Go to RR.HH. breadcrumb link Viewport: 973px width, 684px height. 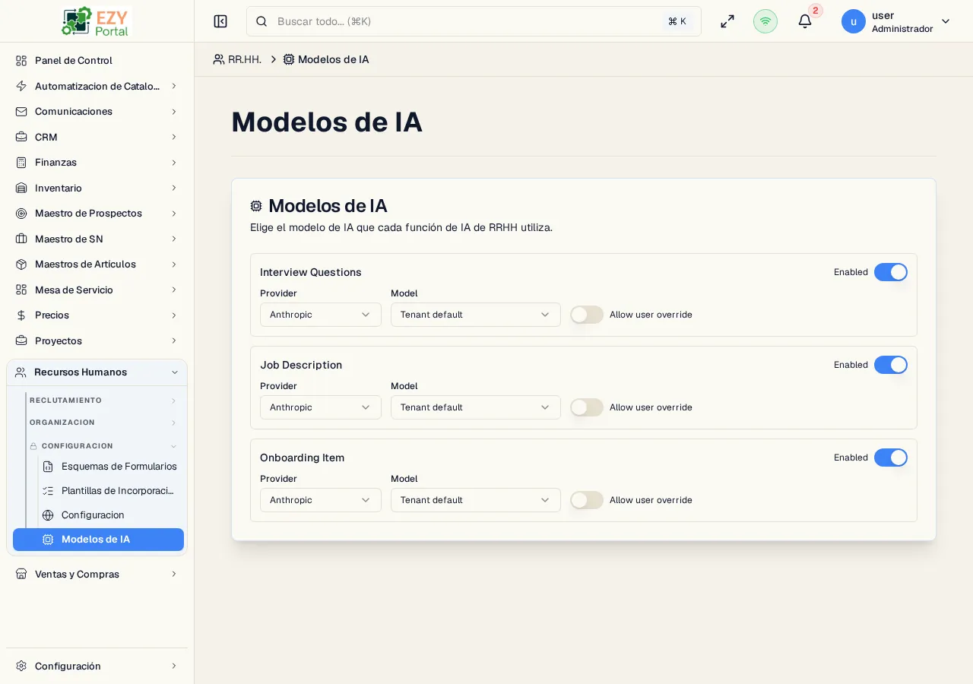click(x=237, y=59)
